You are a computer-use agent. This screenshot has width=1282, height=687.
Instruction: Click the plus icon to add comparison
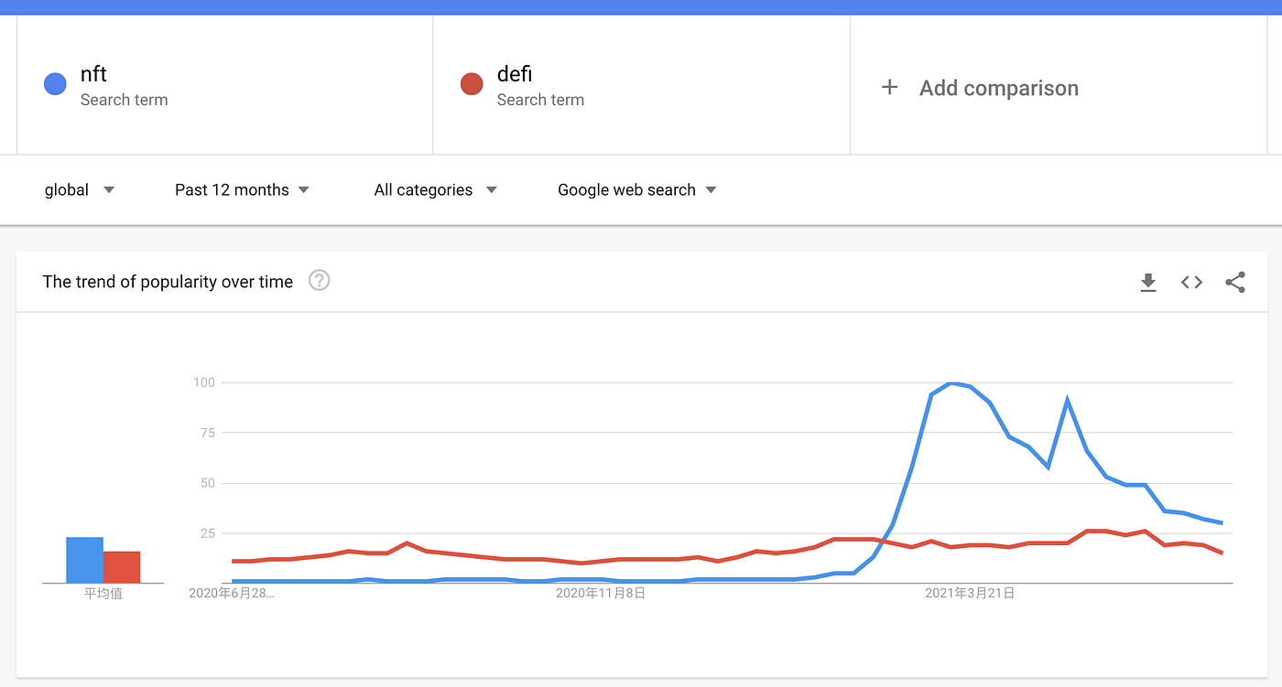coord(889,88)
